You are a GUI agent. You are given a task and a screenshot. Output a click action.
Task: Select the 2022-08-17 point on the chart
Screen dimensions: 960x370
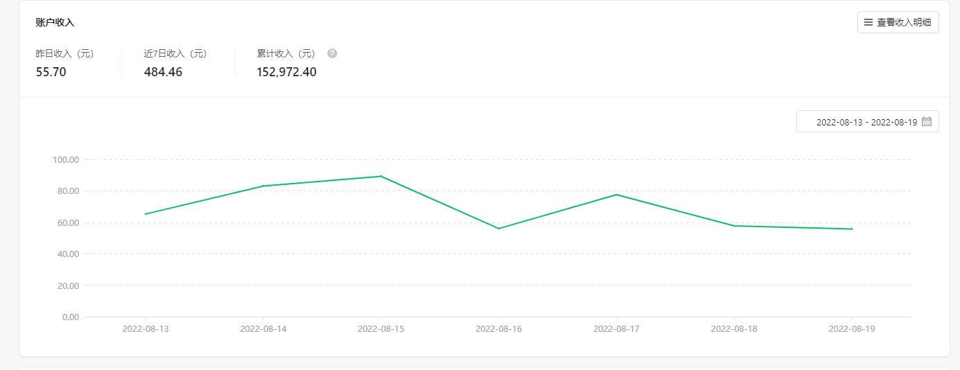click(x=616, y=195)
